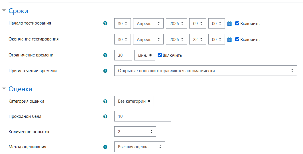Open При истечении времени dropdown
This screenshot has width=303, height=154.
click(x=206, y=71)
